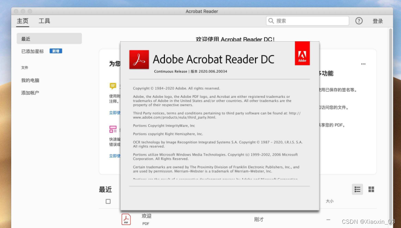Click the 欢迎 PDF file icon

[126, 219]
